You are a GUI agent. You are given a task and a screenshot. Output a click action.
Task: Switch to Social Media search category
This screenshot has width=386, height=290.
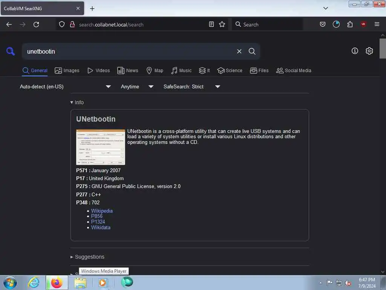(x=294, y=71)
